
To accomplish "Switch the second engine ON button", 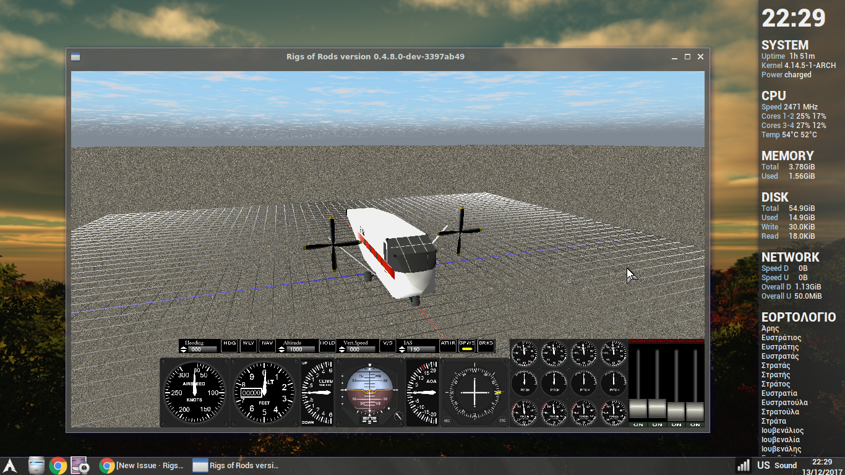I will (x=657, y=424).
